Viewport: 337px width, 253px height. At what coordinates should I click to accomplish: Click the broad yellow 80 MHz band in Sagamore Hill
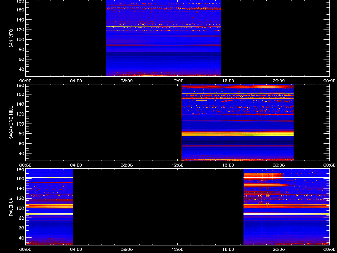point(238,134)
